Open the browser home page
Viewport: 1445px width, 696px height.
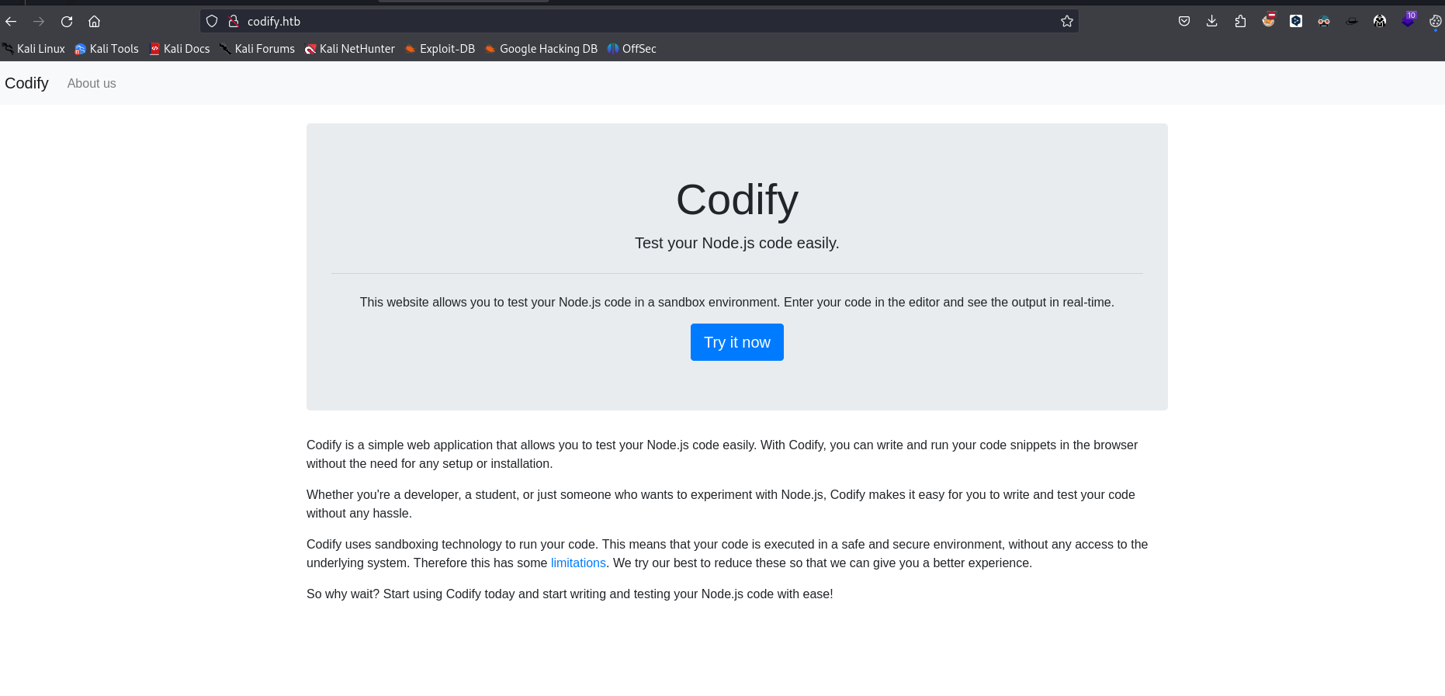(x=94, y=22)
